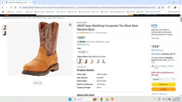Click the Windows Start button
The width and height of the screenshot is (182, 102).
click(x=70, y=99)
